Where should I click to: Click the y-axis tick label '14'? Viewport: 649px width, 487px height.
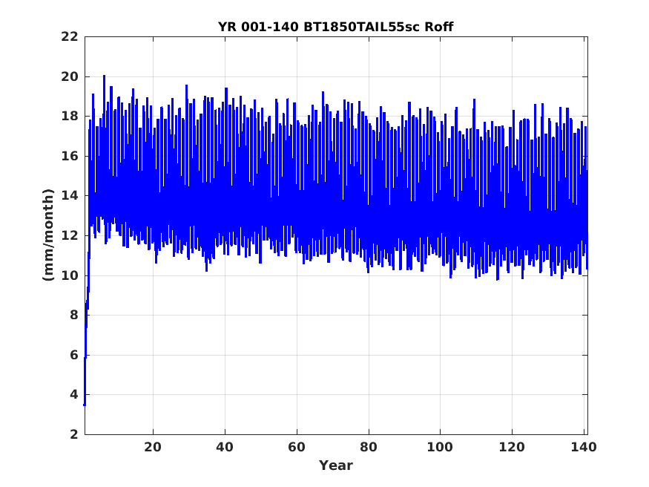(x=70, y=196)
